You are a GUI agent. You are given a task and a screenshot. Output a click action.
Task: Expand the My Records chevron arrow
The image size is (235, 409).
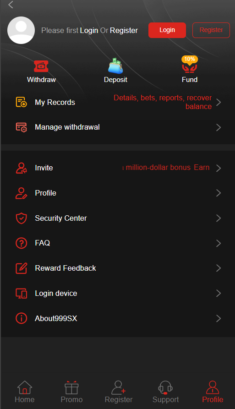[x=219, y=102]
